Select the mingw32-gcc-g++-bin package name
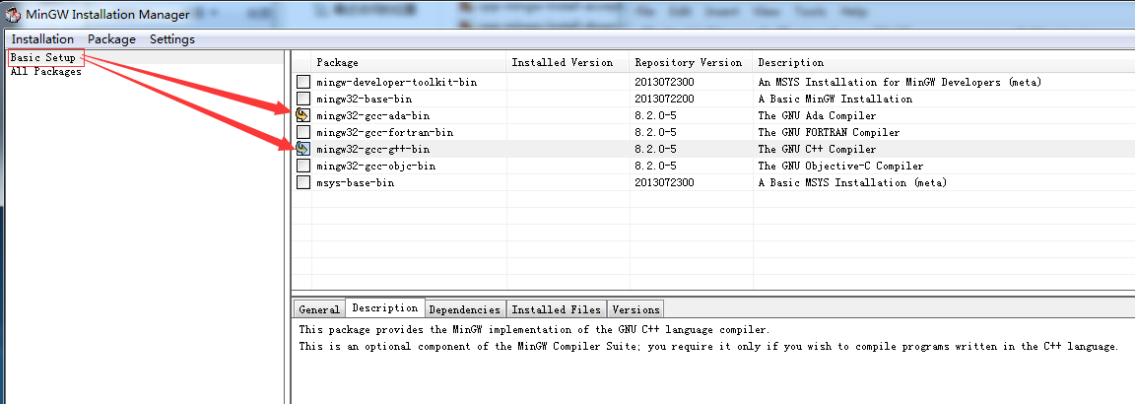Screen dimensions: 1135x404 [372, 149]
